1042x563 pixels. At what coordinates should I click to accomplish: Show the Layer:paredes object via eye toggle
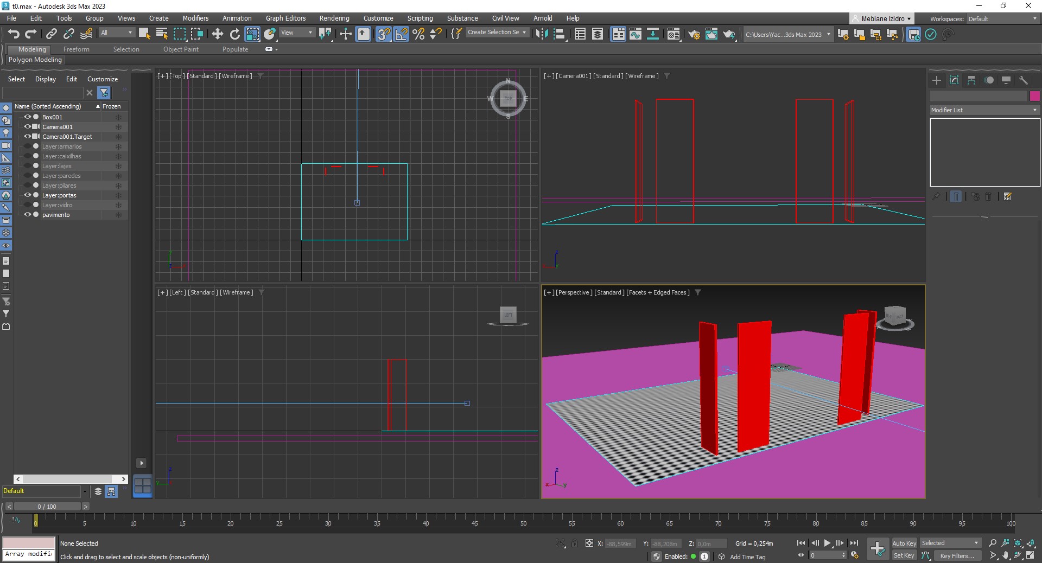click(x=27, y=176)
